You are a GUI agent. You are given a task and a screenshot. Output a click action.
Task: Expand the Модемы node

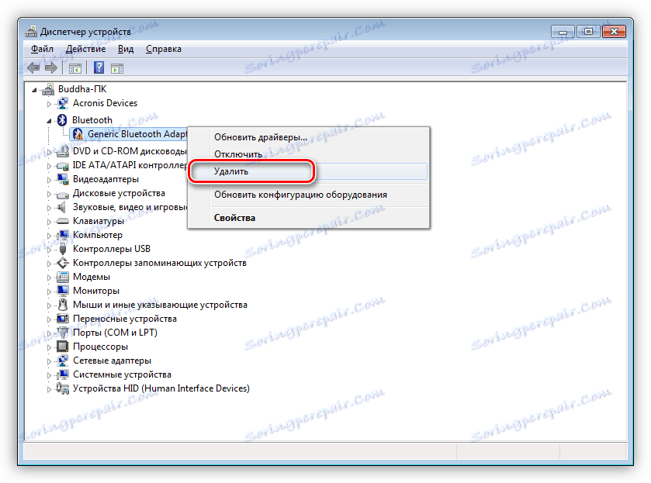49,278
